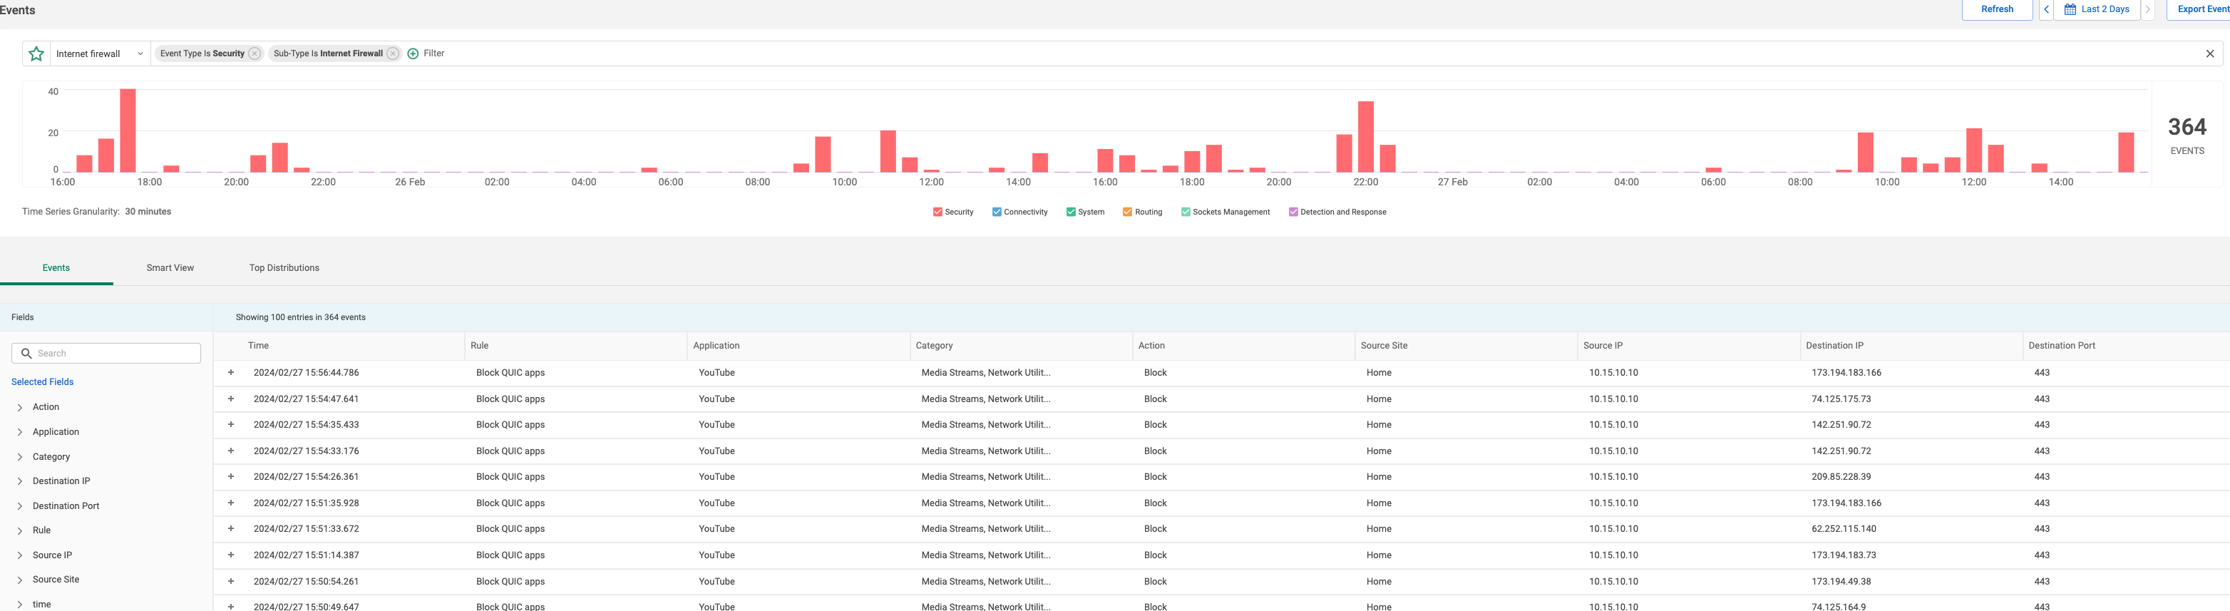Expand event row at 15:51:33.672
This screenshot has height=611, width=2230.
pos(231,529)
